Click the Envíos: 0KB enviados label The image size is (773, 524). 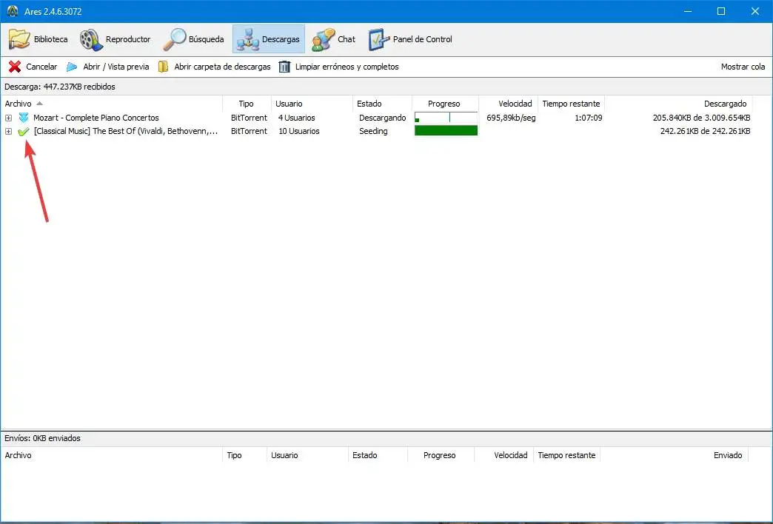[x=42, y=438]
